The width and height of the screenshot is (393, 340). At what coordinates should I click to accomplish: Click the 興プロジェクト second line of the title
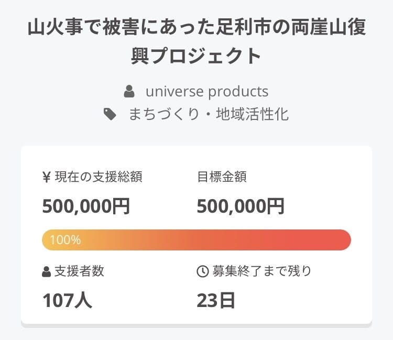[196, 55]
